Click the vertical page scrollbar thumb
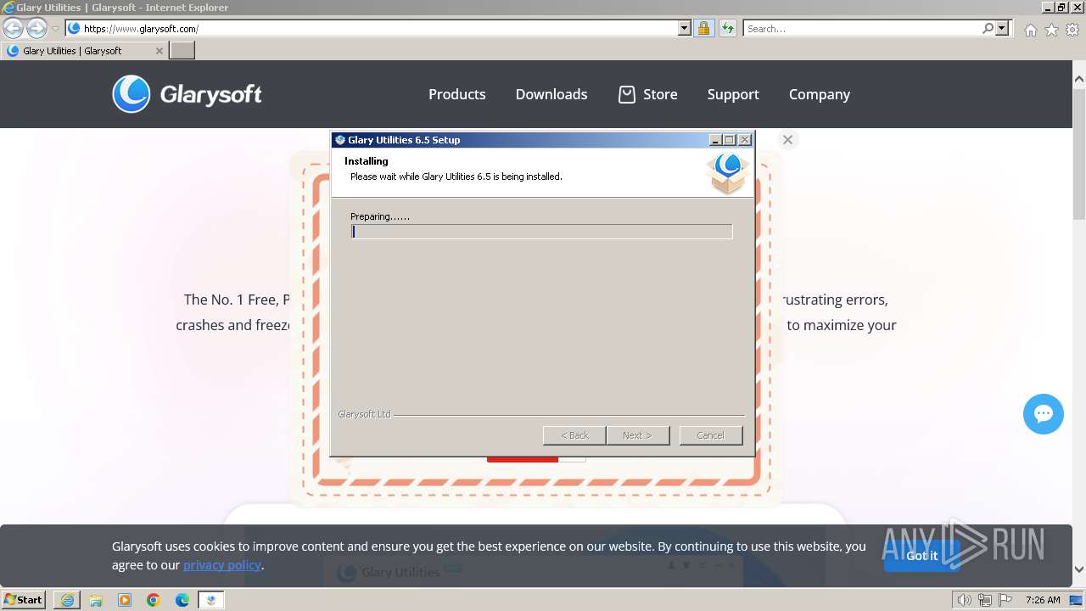This screenshot has width=1086, height=611. [x=1079, y=153]
